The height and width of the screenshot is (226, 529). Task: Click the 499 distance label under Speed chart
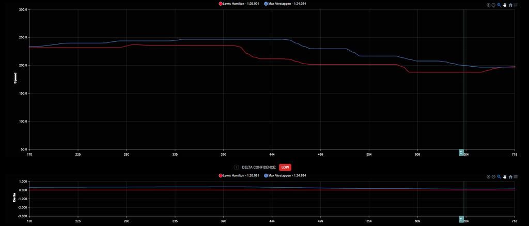(x=320, y=154)
